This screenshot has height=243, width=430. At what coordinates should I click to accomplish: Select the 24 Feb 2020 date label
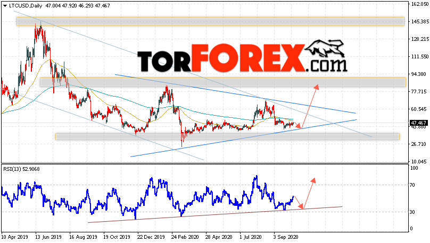pyautogui.click(x=185, y=237)
